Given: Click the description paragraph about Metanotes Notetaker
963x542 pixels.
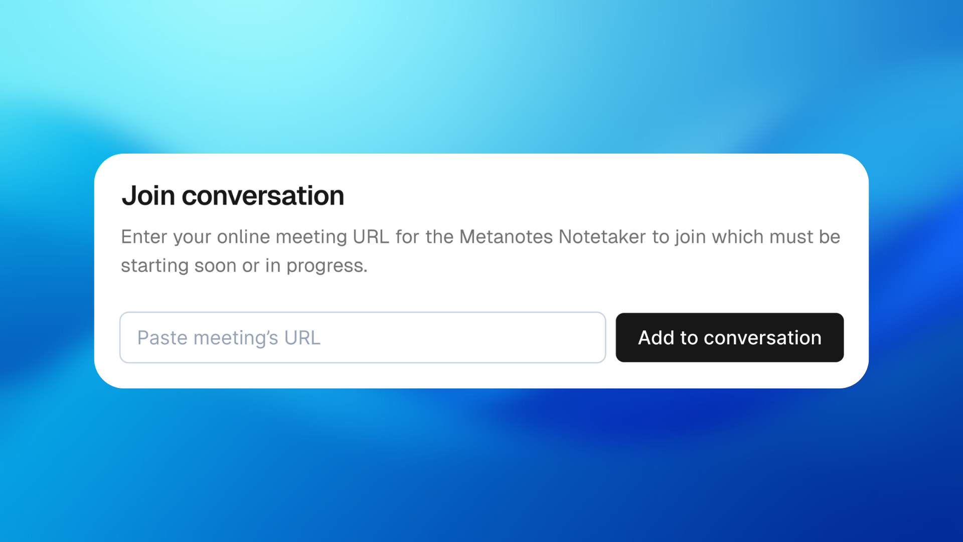Looking at the screenshot, I should 480,250.
